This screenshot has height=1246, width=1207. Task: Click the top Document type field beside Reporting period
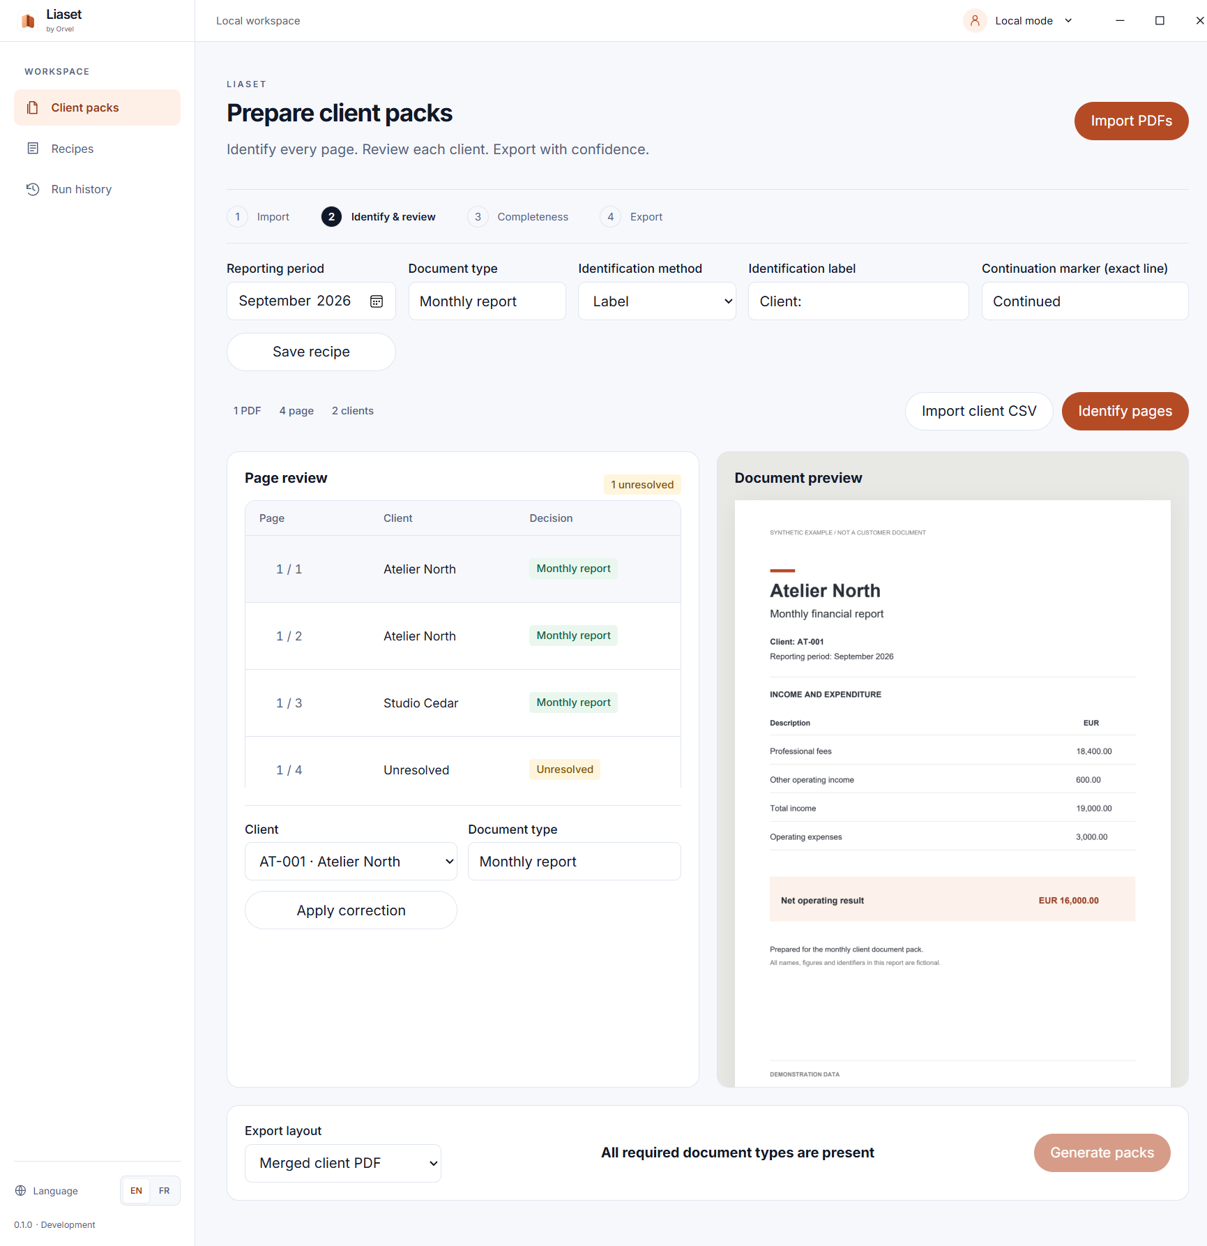coord(487,301)
